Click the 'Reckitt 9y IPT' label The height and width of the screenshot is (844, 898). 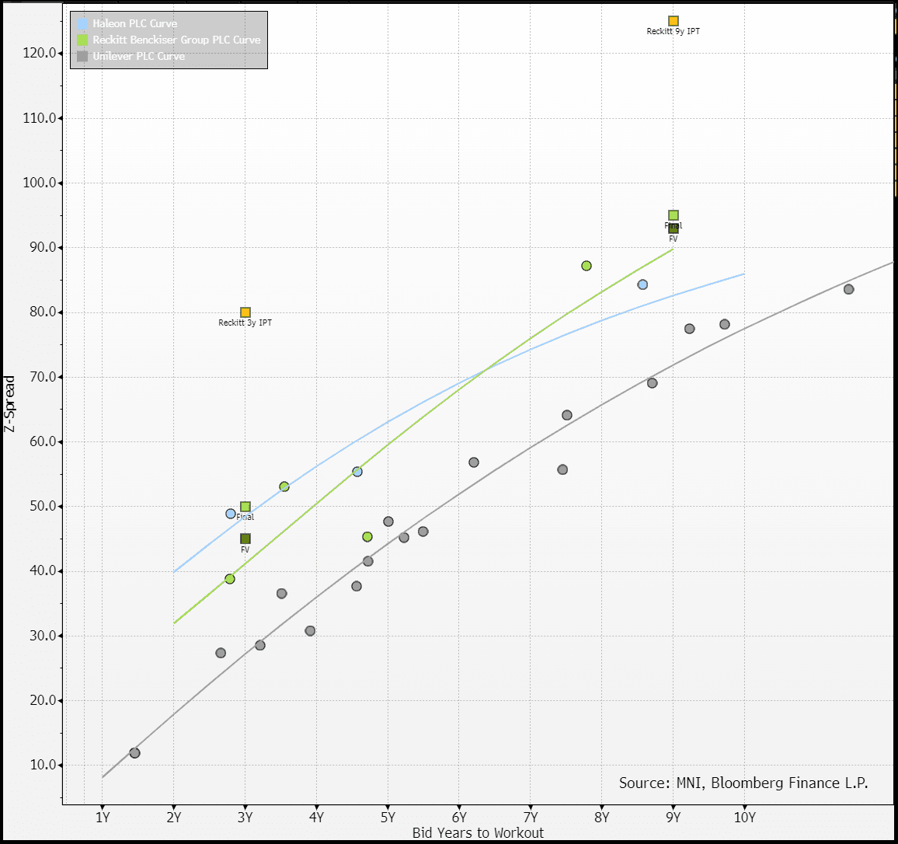click(673, 32)
